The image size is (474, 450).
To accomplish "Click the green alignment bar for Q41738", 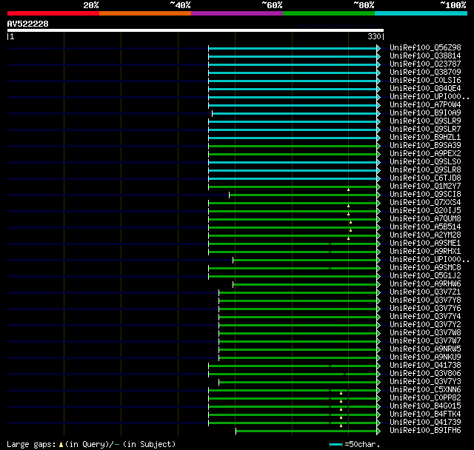I will [293, 365].
